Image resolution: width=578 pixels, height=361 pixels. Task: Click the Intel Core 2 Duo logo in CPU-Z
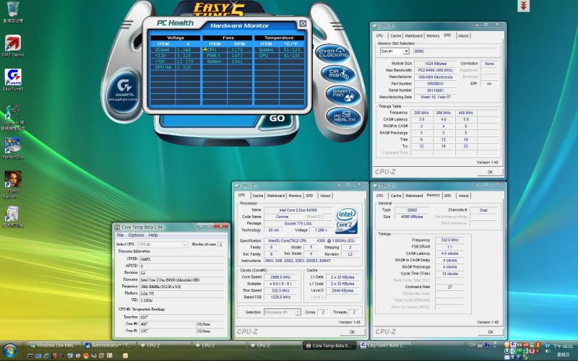tap(346, 221)
